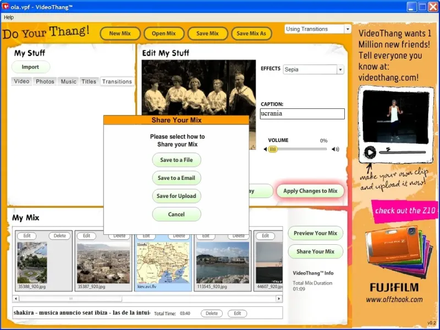Viewport: 440px width, 330px height.
Task: Edit the 44607_920.jpg clip
Action: (265, 236)
